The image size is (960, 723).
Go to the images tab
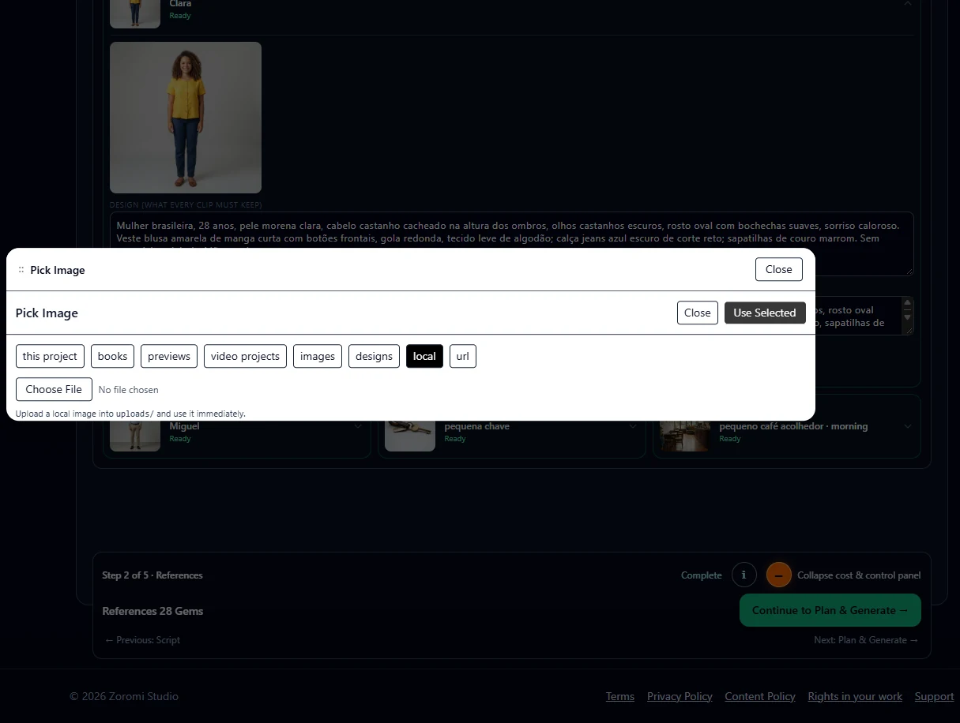coord(318,356)
